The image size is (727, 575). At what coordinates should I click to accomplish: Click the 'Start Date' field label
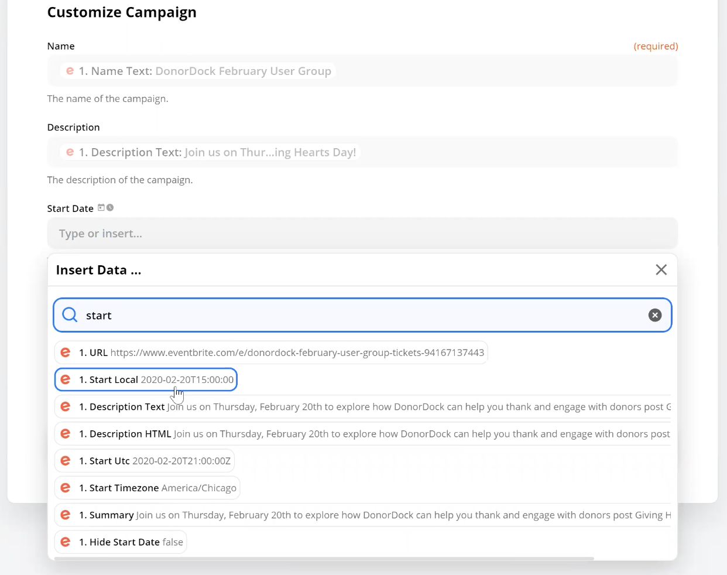[x=70, y=208]
